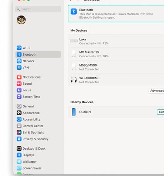Click the Advanced button

pyautogui.click(x=156, y=91)
